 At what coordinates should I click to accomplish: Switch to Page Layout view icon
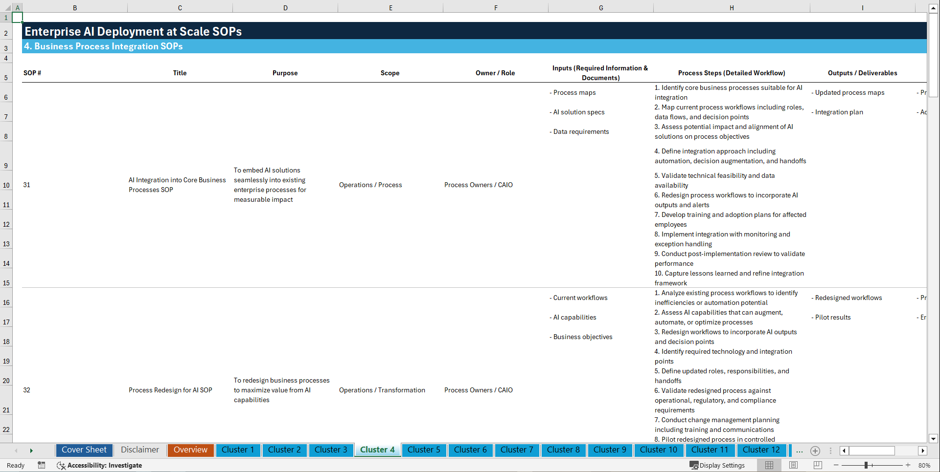[793, 465]
